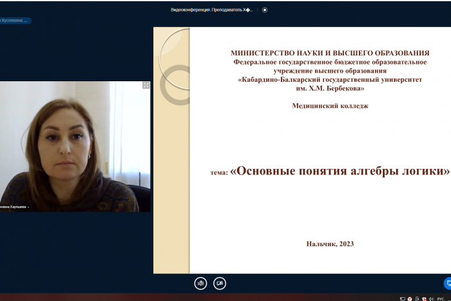Click the recording indicator icon

coord(265,10)
